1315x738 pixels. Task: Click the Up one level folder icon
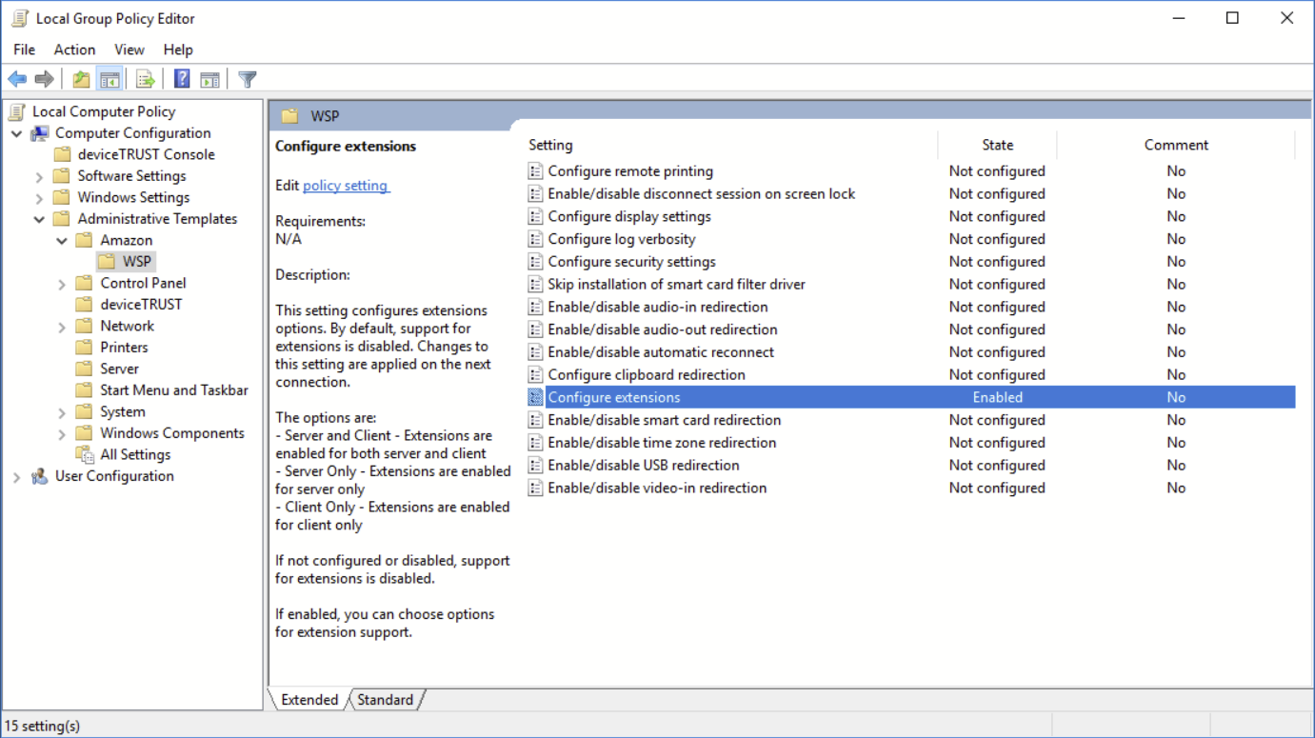click(x=81, y=78)
